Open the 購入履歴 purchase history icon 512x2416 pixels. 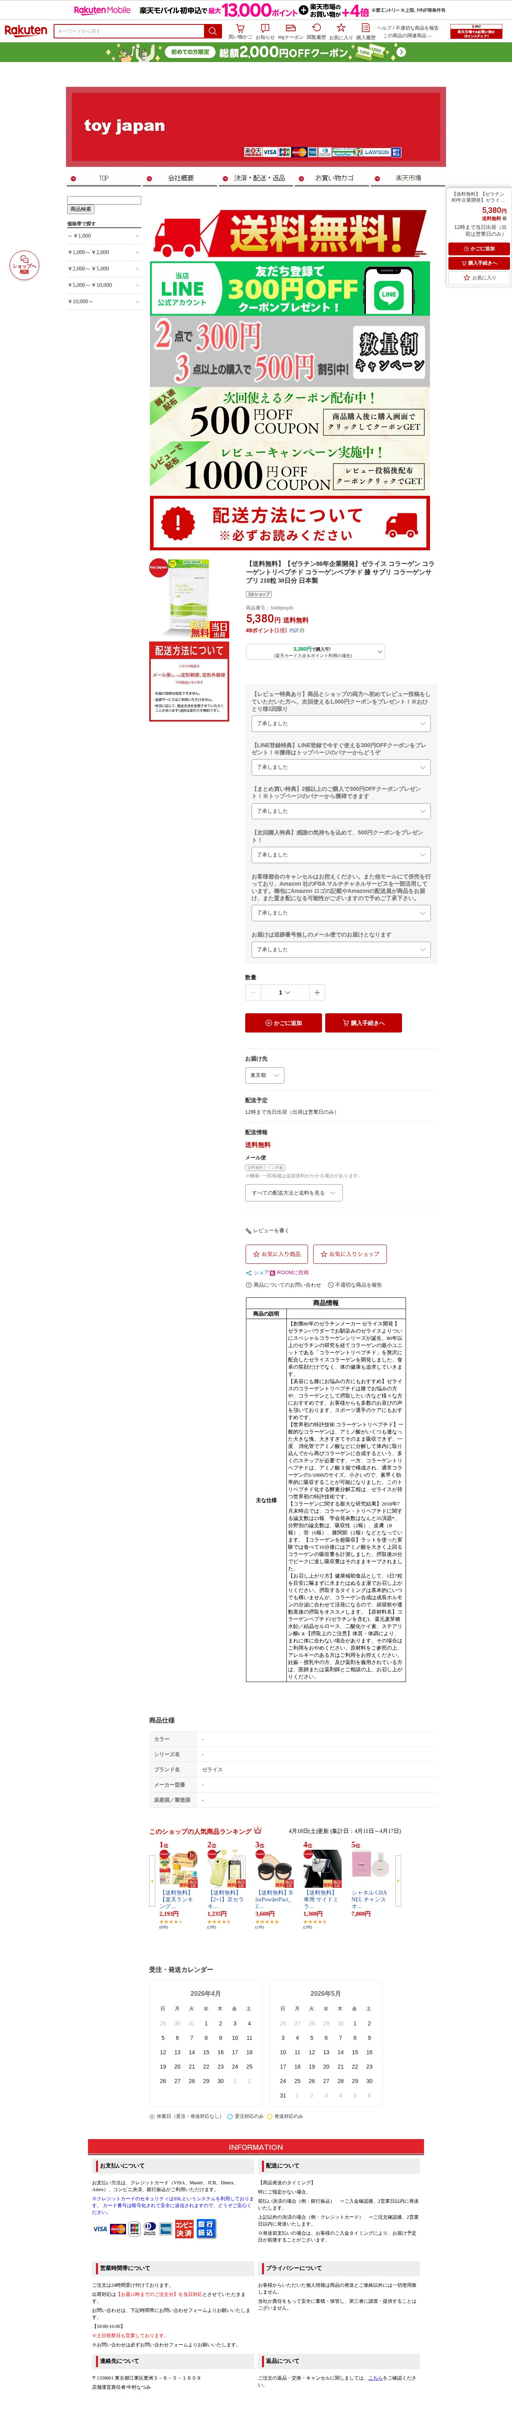click(x=366, y=31)
